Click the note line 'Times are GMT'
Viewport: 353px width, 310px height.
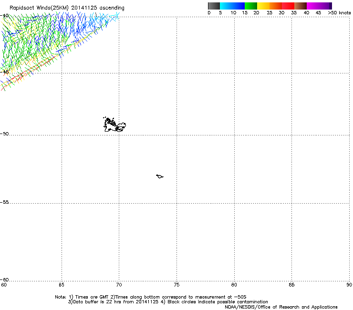(x=92, y=297)
